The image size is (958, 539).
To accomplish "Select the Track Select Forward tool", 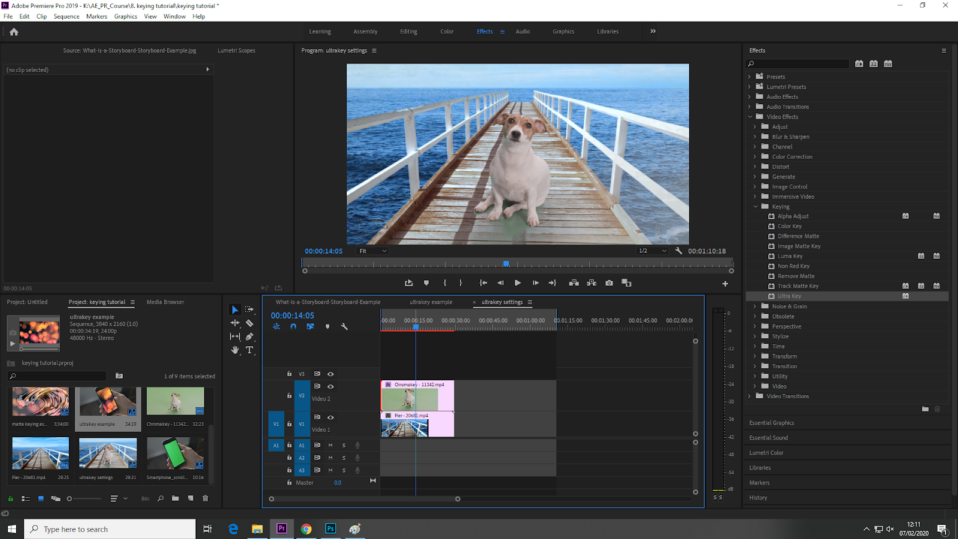I will 250,310.
